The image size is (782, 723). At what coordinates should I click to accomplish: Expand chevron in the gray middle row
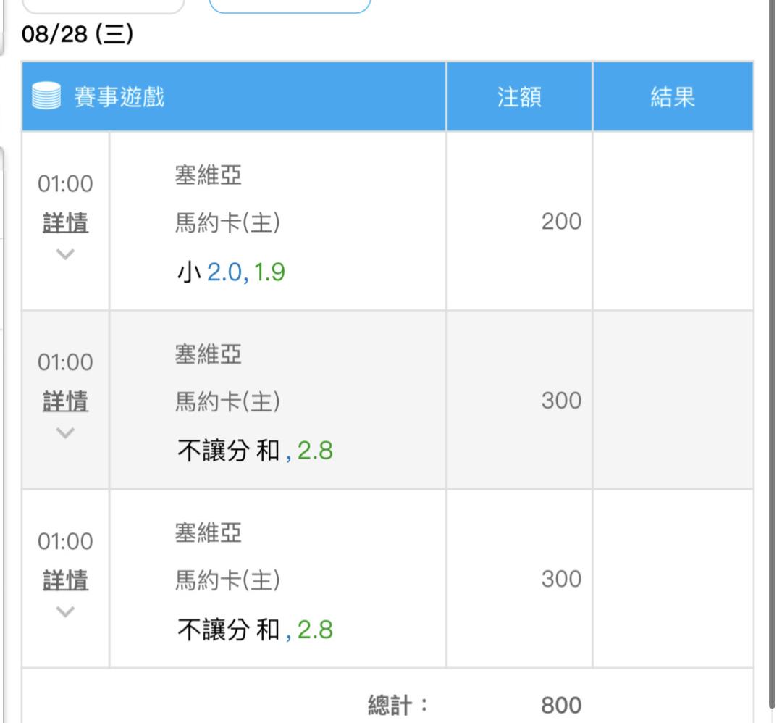pos(65,432)
